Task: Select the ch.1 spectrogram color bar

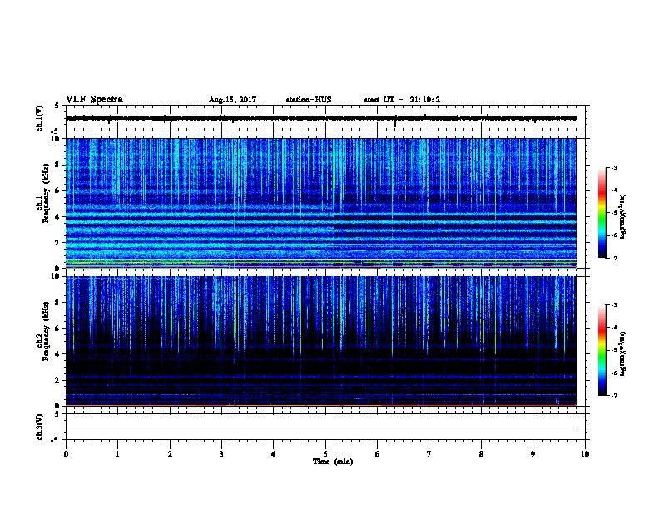Action: [602, 213]
